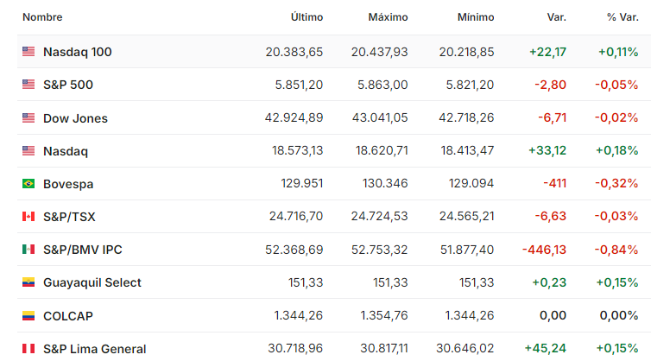The width and height of the screenshot is (651, 361).
Task: Select the percent change -0,05%
Action: [616, 85]
